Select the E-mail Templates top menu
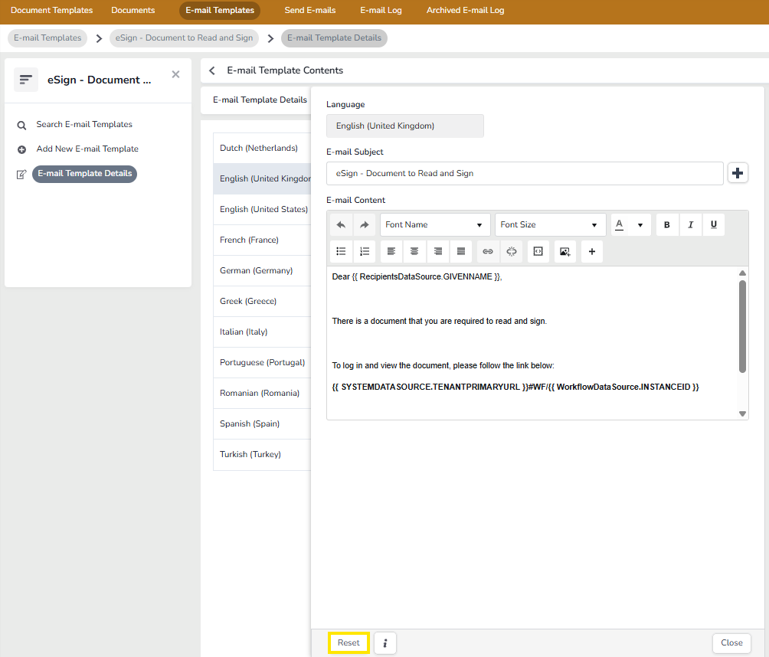This screenshot has height=657, width=769. pos(220,10)
